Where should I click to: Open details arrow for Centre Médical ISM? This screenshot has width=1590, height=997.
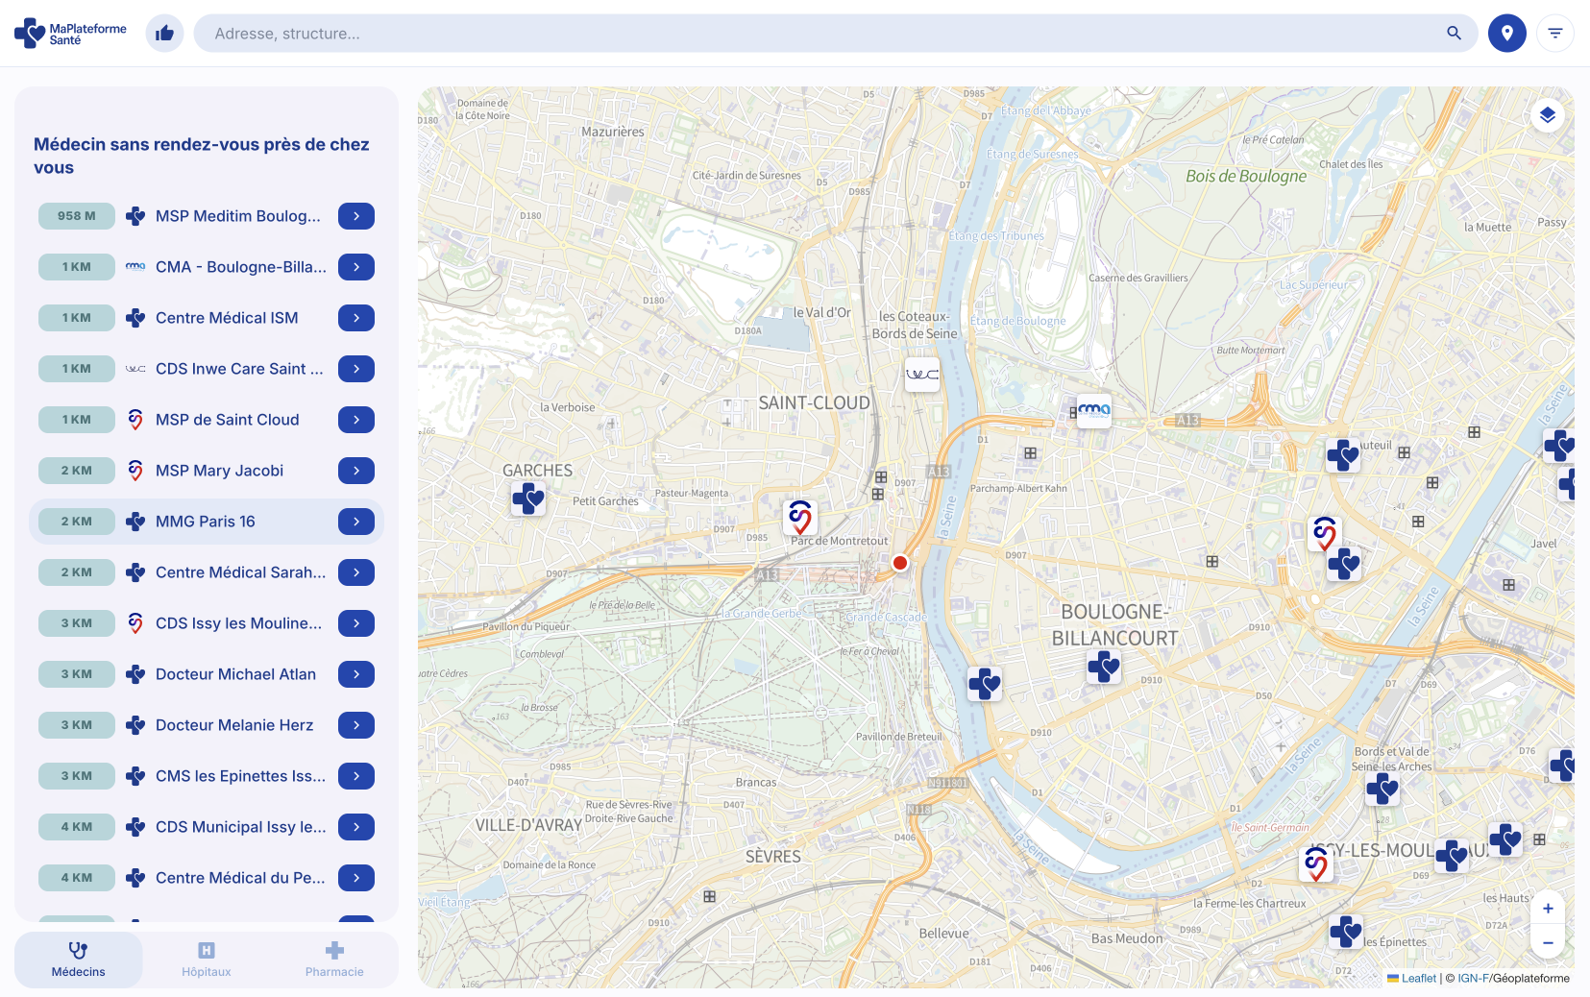(356, 318)
